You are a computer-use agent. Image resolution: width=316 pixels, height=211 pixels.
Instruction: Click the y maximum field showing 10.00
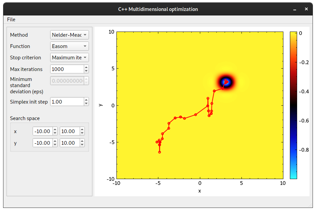click(70, 143)
